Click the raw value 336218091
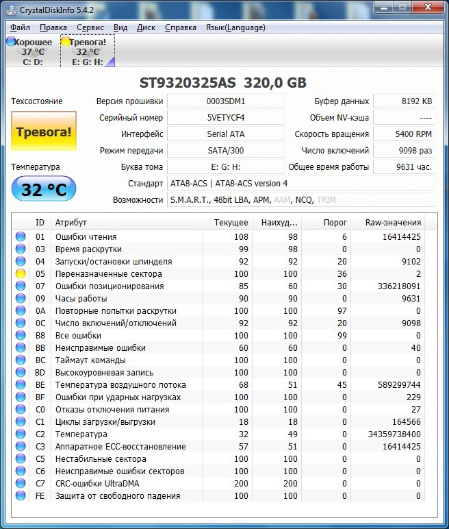Image resolution: width=449 pixels, height=529 pixels. coord(399,286)
